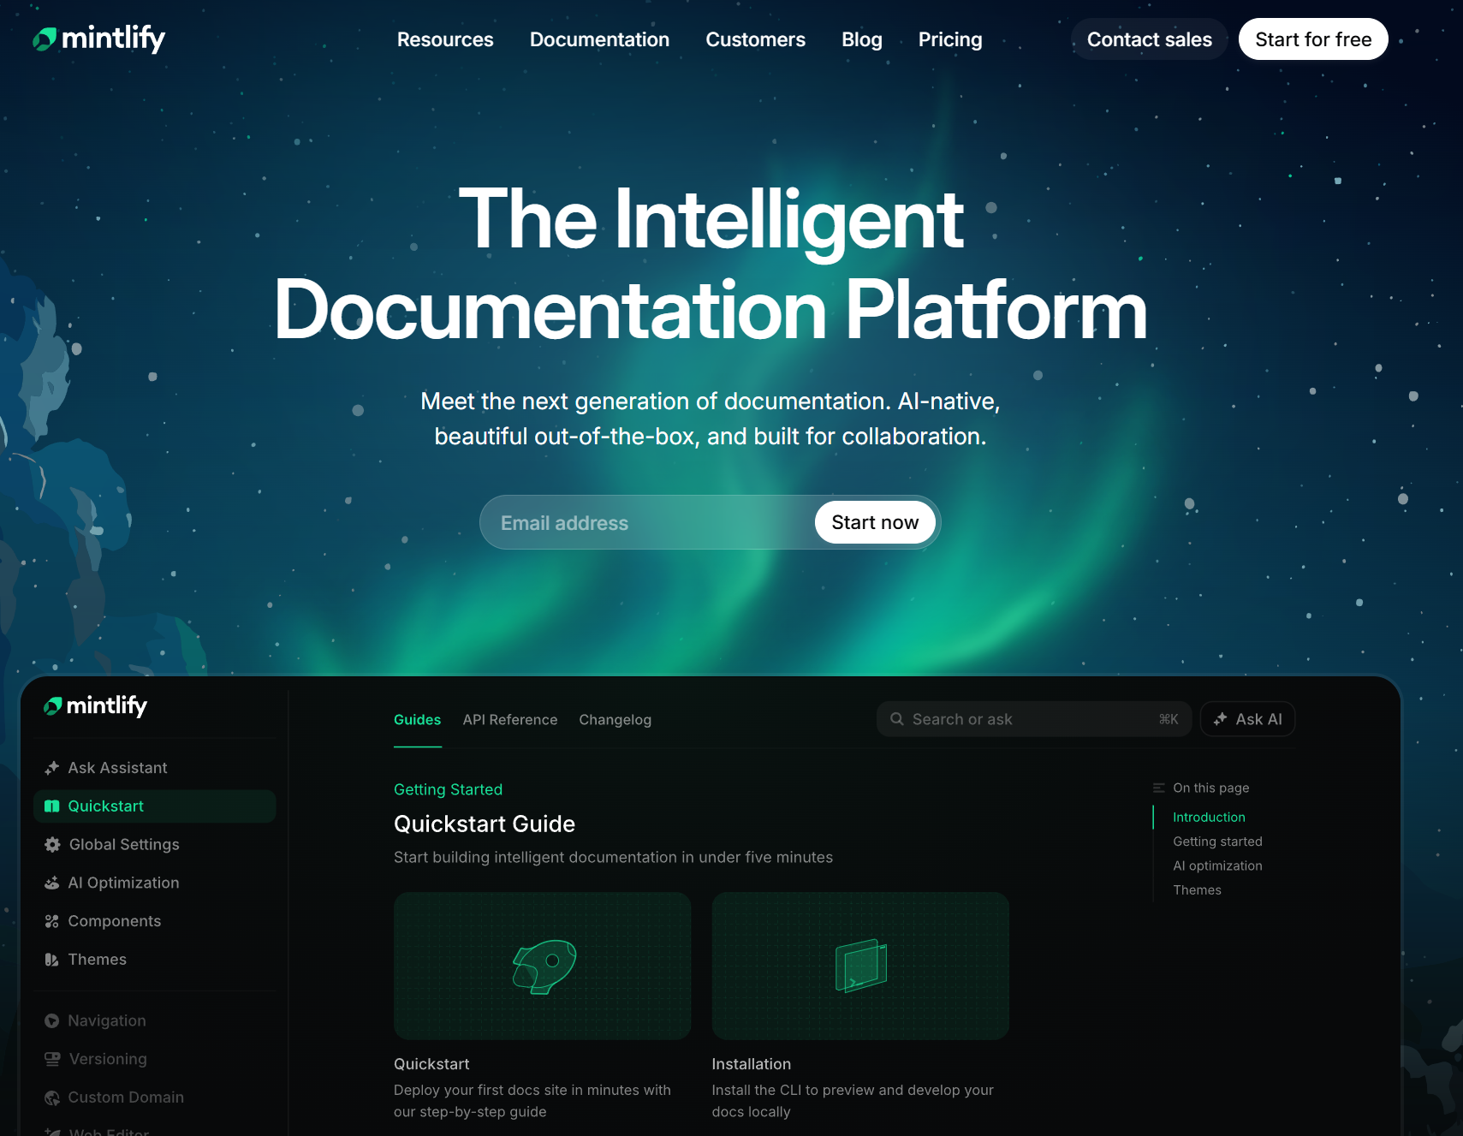Click the ⌘K shortcut hint

[x=1169, y=719]
